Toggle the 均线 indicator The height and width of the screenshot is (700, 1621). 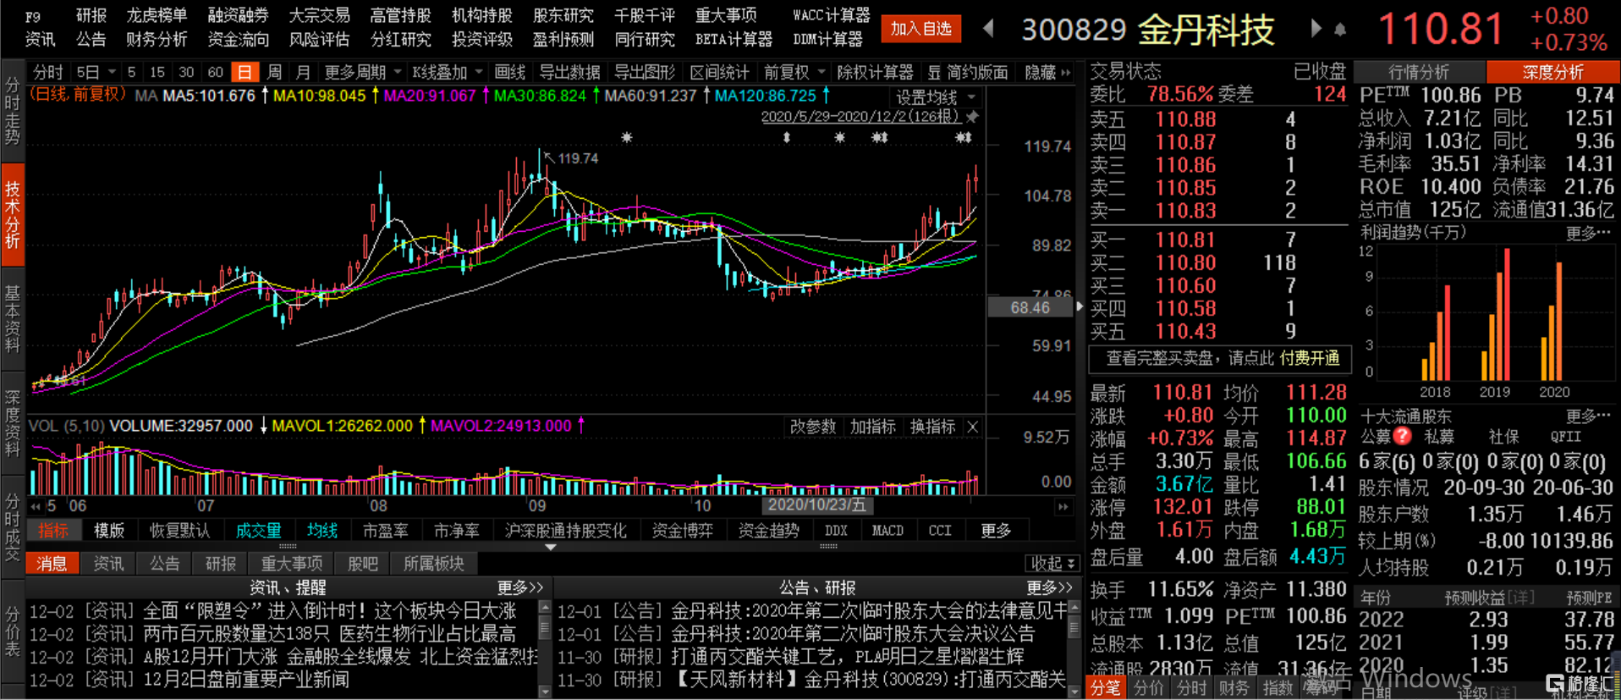pyautogui.click(x=322, y=531)
